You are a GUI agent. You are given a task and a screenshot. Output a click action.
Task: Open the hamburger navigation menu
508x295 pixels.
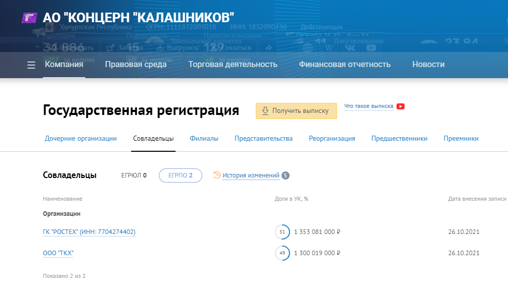point(31,65)
